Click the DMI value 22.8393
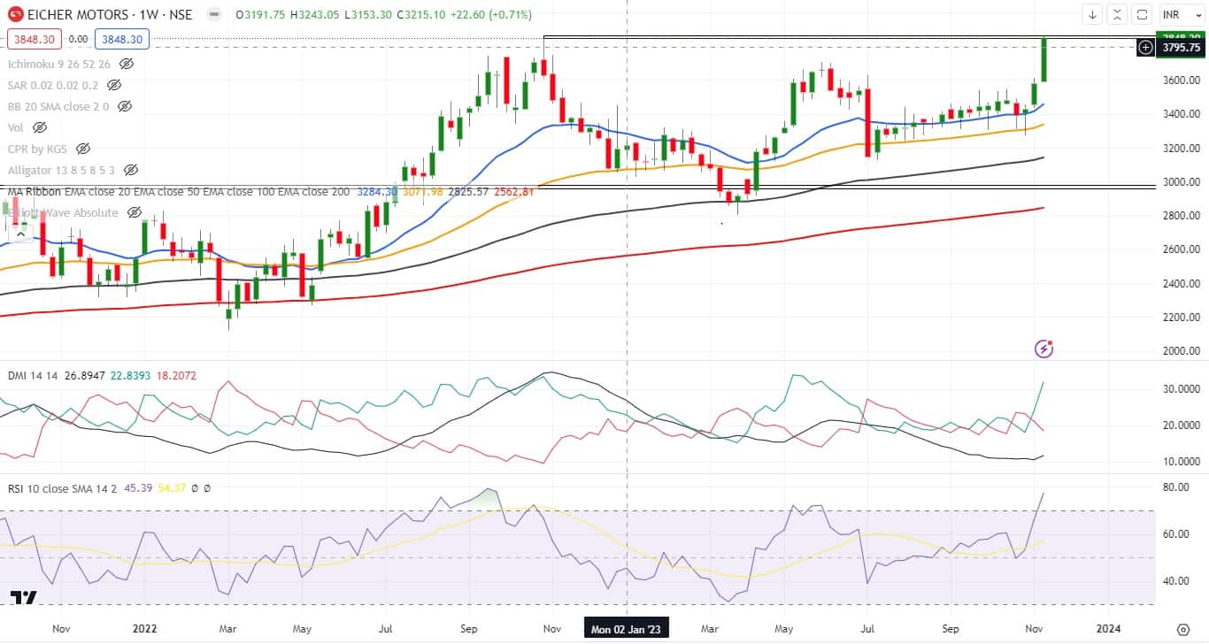Screen dimensions: 1209x644 point(129,376)
